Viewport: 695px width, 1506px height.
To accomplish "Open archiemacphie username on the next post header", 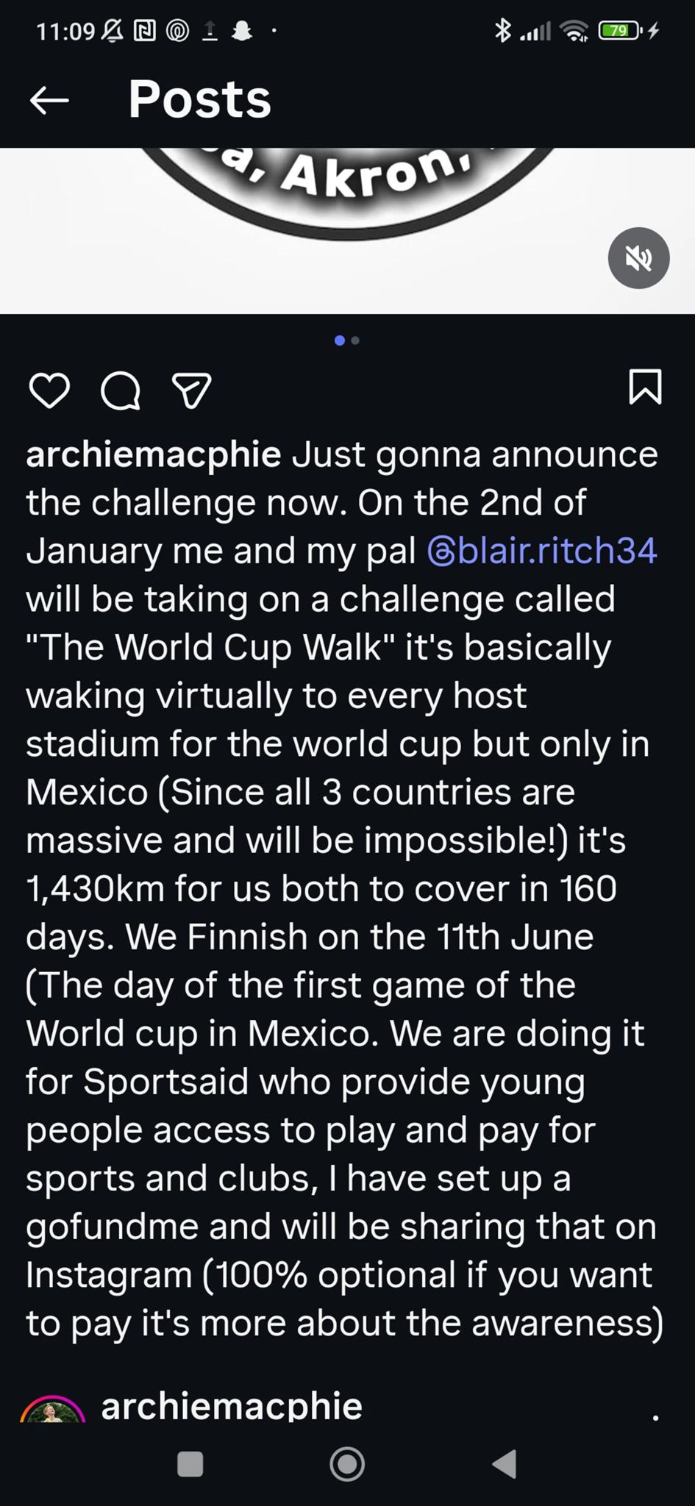I will point(232,1406).
